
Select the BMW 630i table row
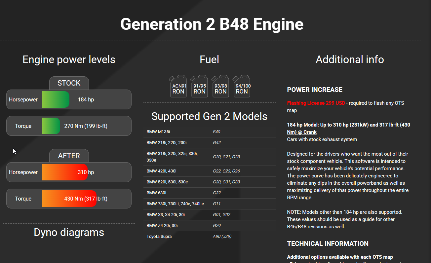(x=210, y=193)
